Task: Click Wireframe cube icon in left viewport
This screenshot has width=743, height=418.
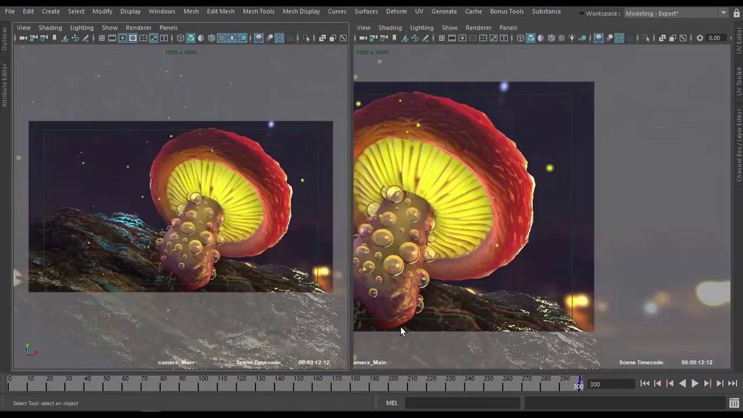Action: [x=180, y=38]
